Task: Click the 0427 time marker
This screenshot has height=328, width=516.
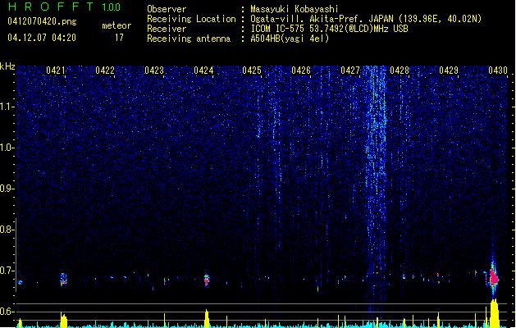Action: [350, 71]
